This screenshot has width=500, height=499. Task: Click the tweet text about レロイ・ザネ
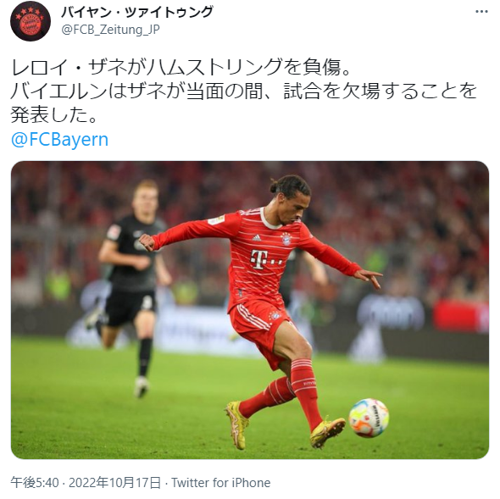(244, 91)
